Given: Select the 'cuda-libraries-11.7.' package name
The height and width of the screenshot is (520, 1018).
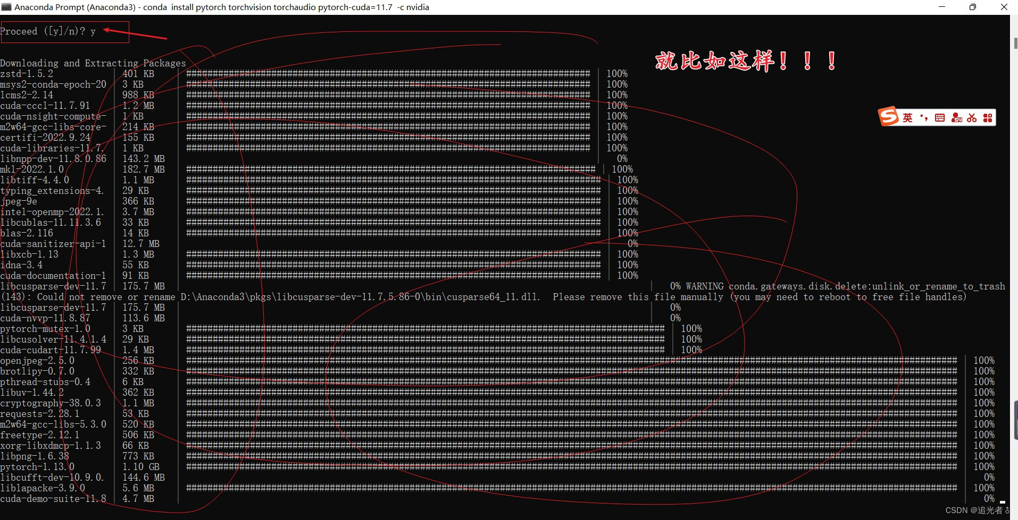Looking at the screenshot, I should (x=52, y=148).
